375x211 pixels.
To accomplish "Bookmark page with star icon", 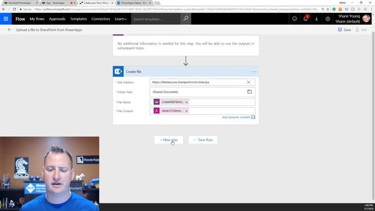I will tap(328, 9).
